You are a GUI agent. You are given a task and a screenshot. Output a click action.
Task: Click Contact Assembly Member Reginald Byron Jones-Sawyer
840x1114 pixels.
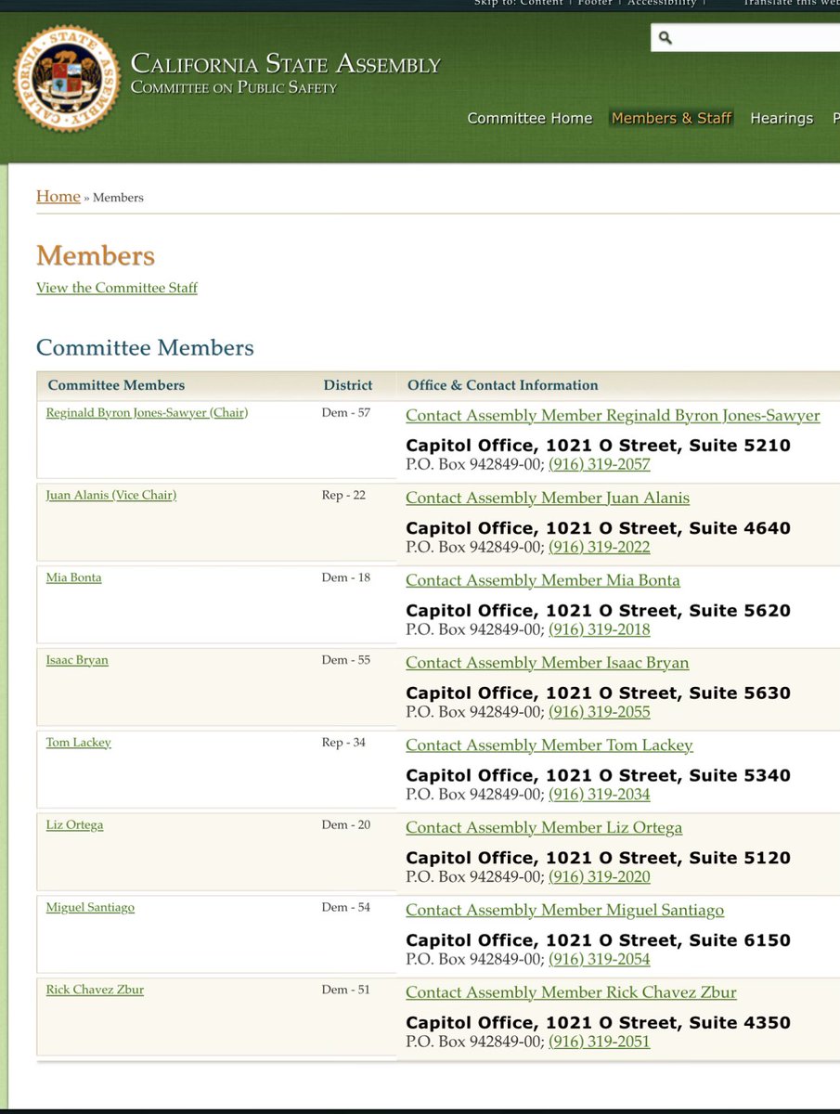(613, 415)
